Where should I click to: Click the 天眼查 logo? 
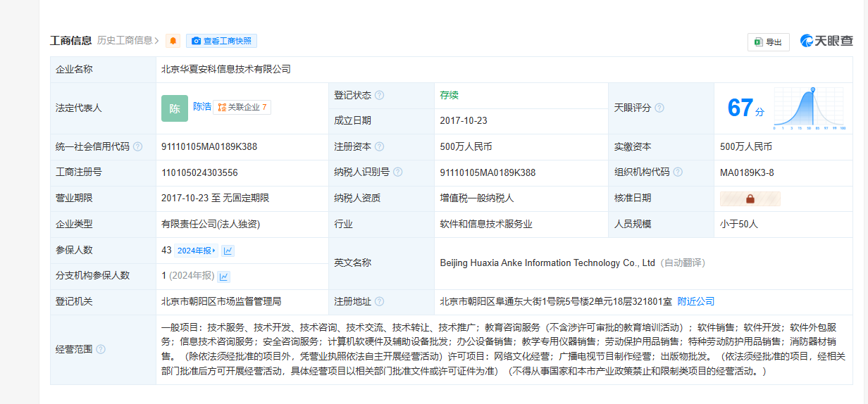tap(826, 42)
